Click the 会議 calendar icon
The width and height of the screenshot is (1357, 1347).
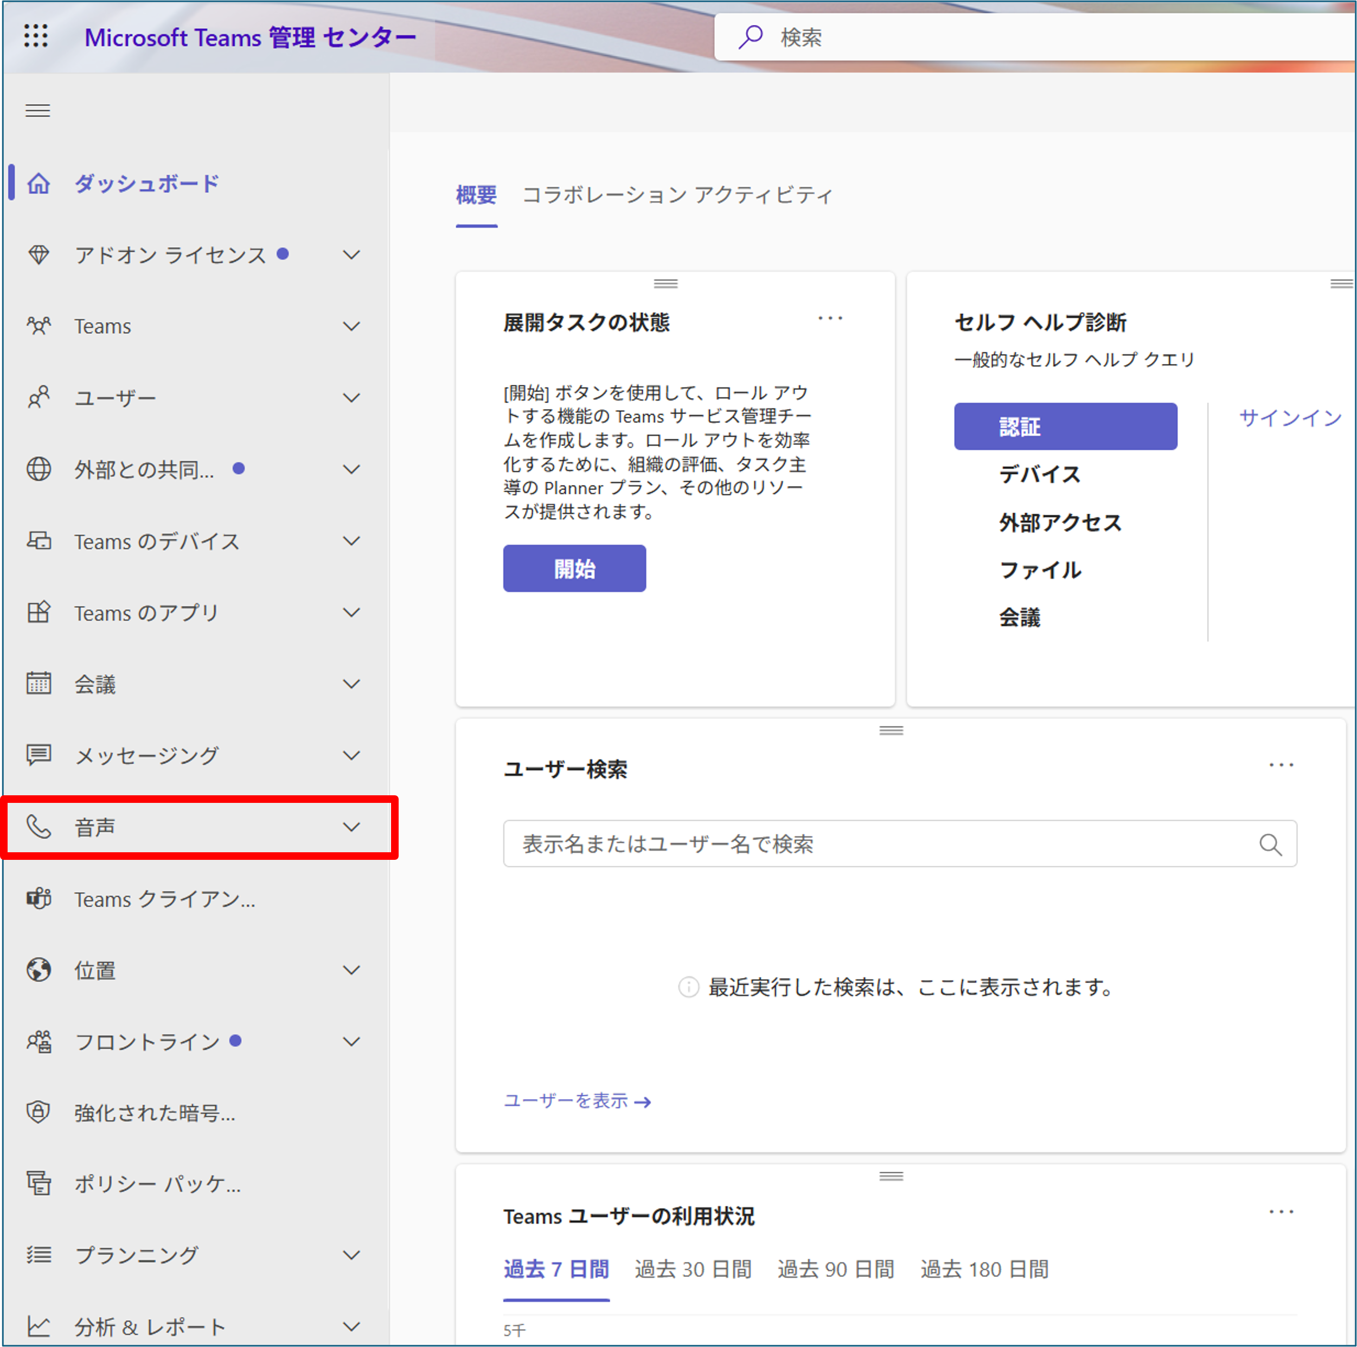pos(39,684)
